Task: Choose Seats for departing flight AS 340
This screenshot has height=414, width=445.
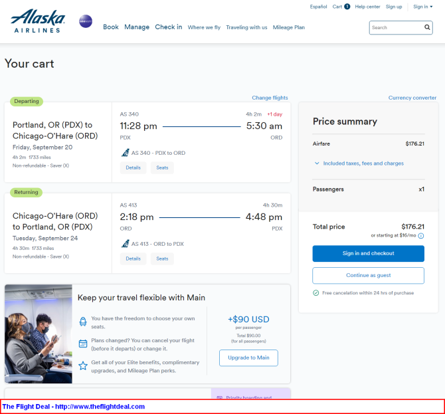Action: (x=162, y=167)
